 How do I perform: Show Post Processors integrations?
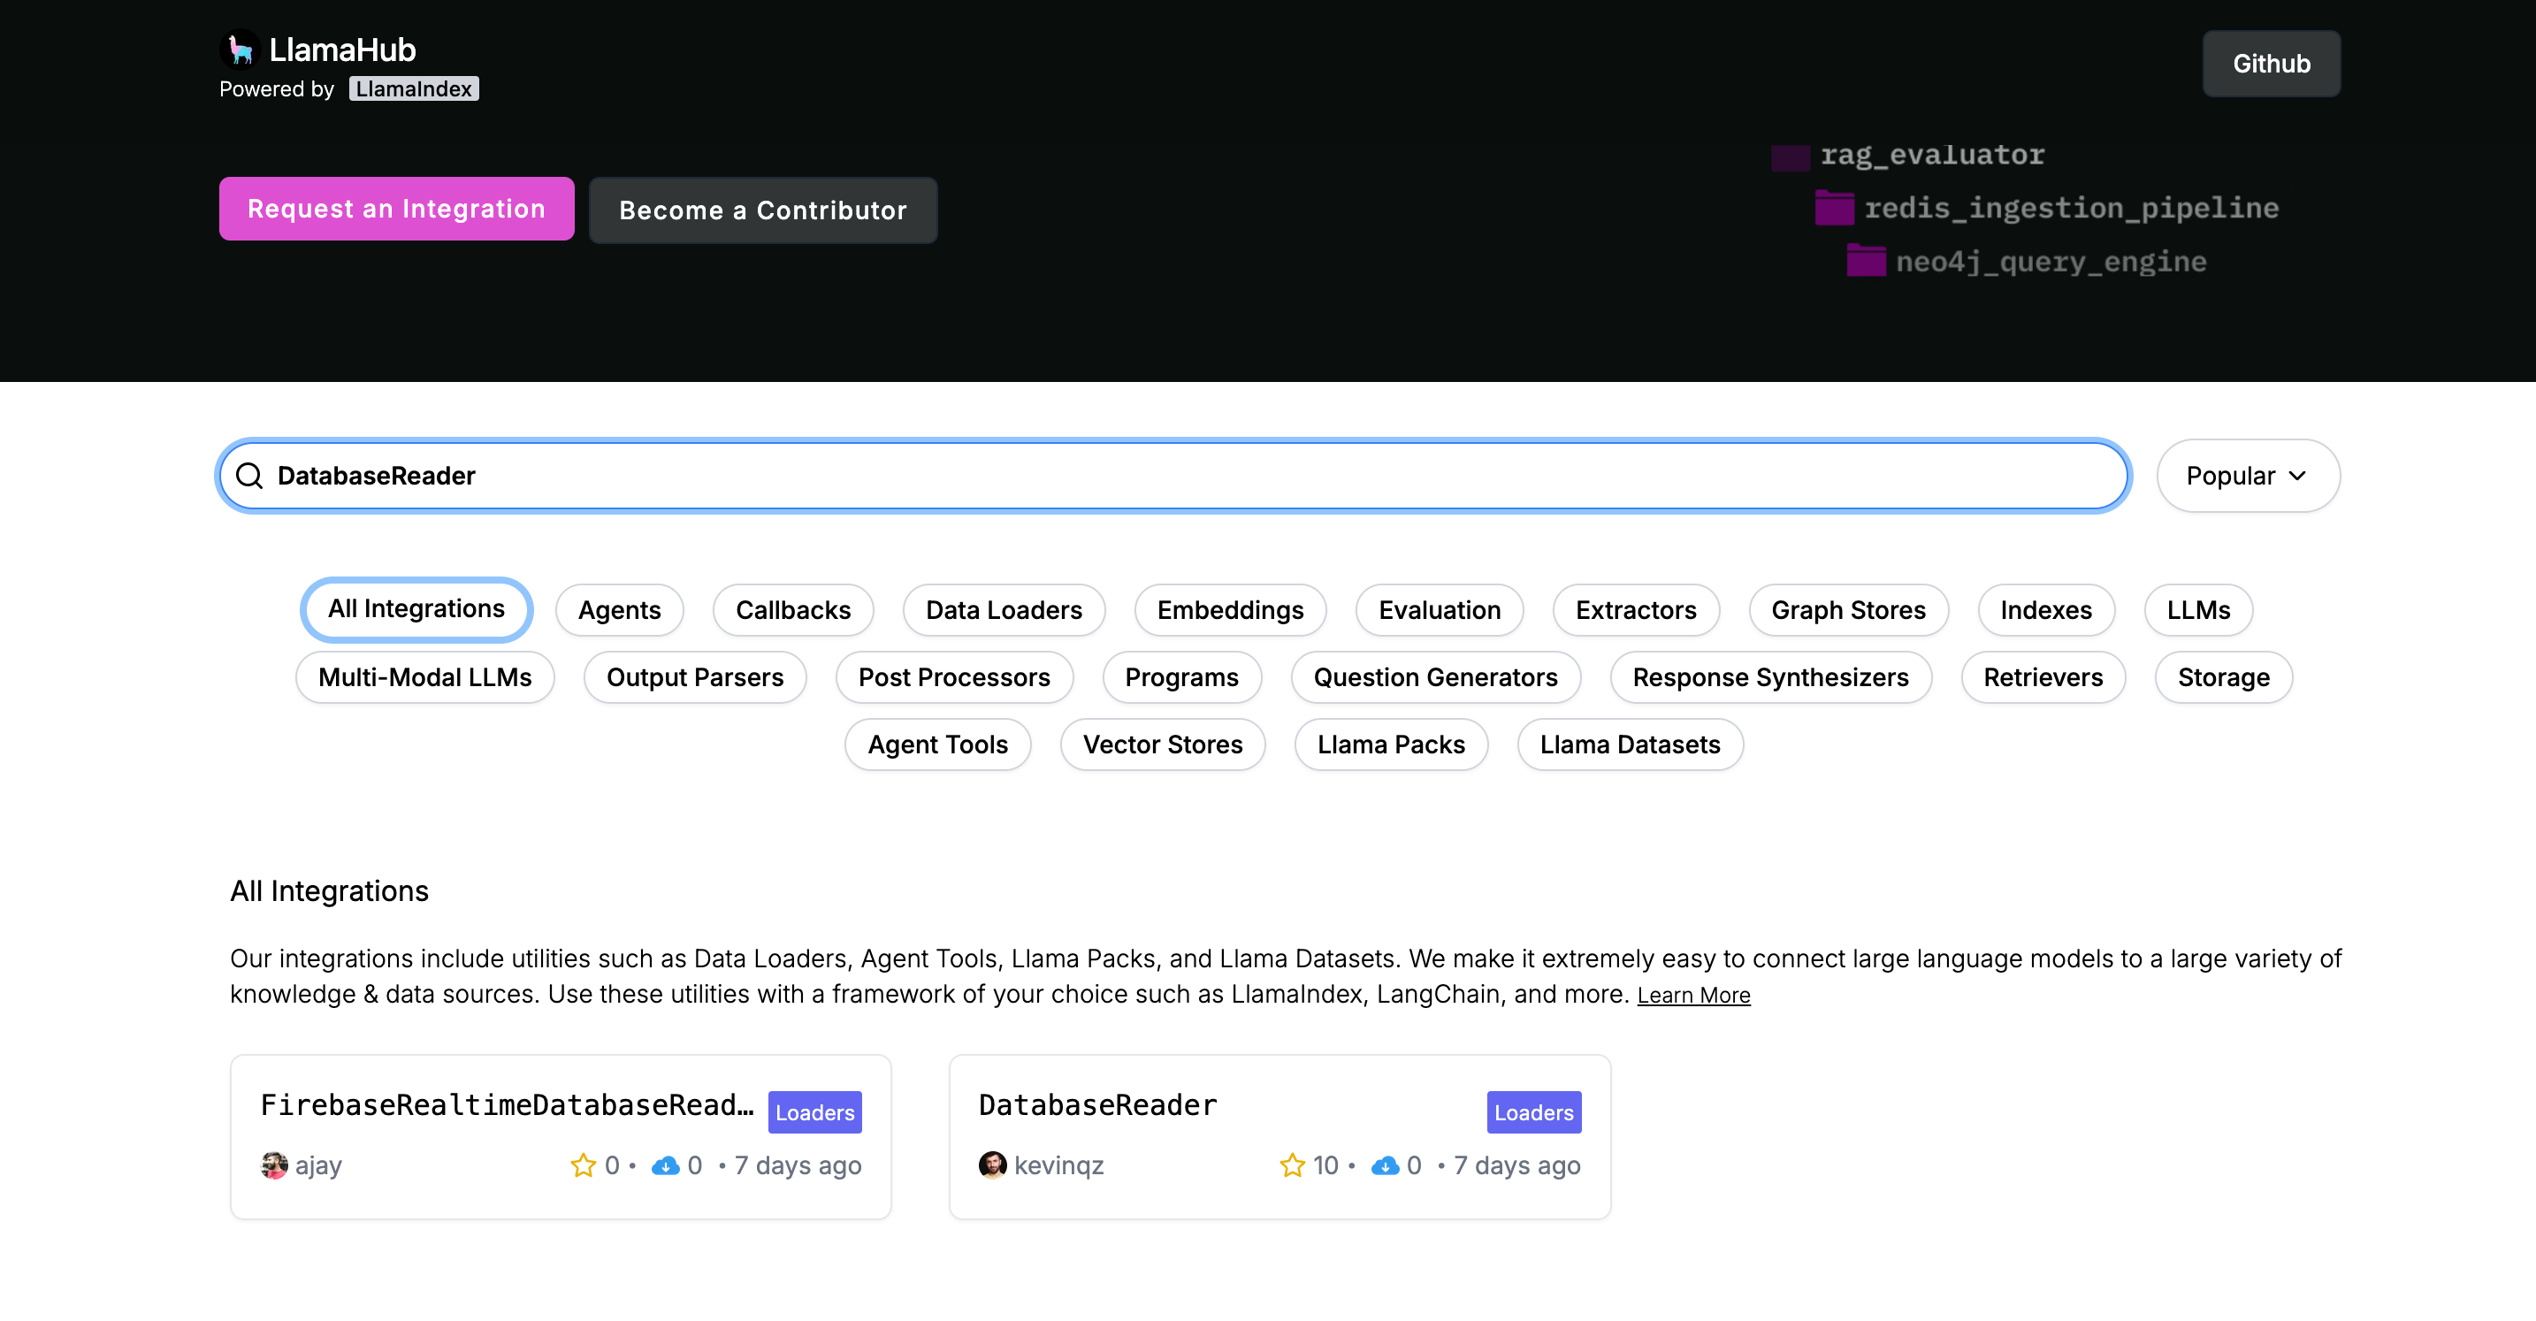[x=953, y=677]
